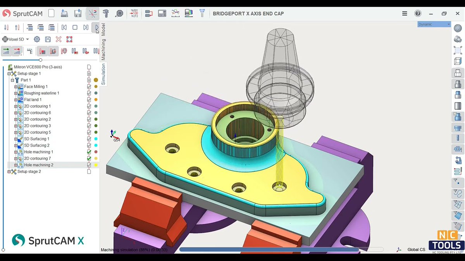Play the machining simulation
The height and width of the screenshot is (261, 465).
point(96,27)
